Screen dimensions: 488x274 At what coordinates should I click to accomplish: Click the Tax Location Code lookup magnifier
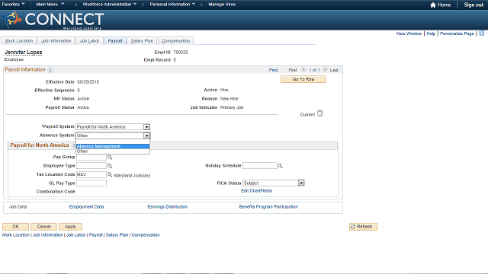110,175
